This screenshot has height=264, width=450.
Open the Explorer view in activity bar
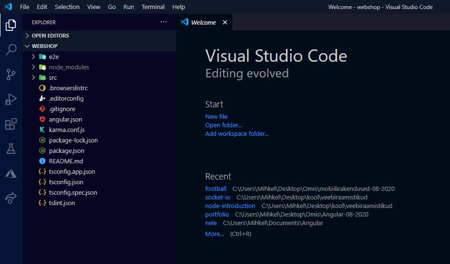click(x=11, y=25)
